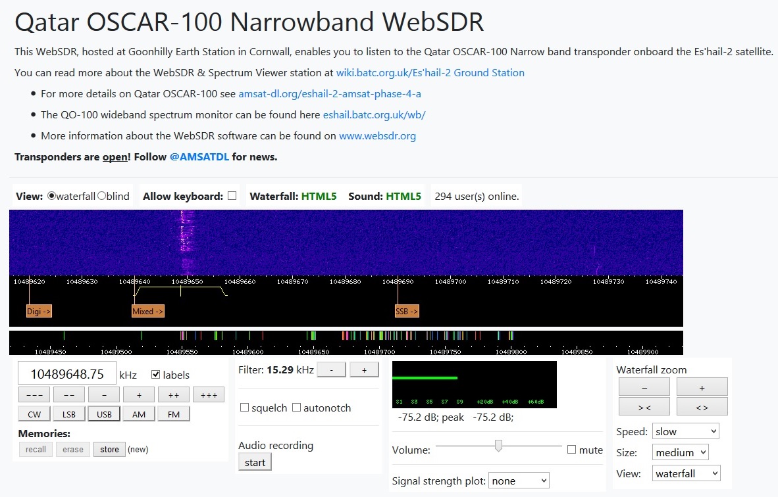Recall a stored memory frequency
The image size is (778, 497).
point(36,449)
